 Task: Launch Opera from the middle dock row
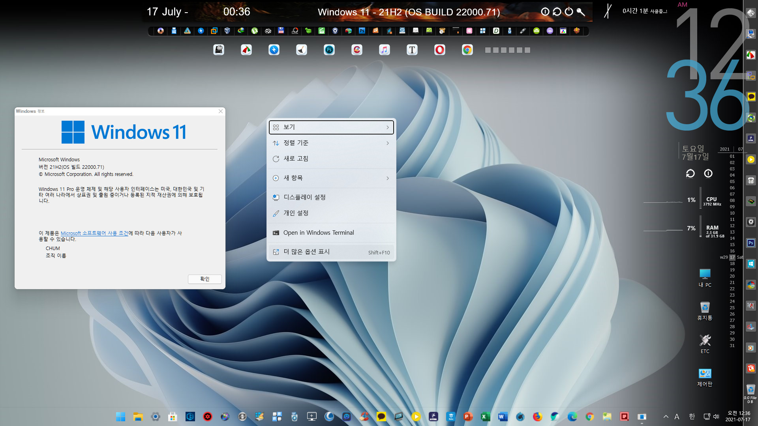coord(439,50)
